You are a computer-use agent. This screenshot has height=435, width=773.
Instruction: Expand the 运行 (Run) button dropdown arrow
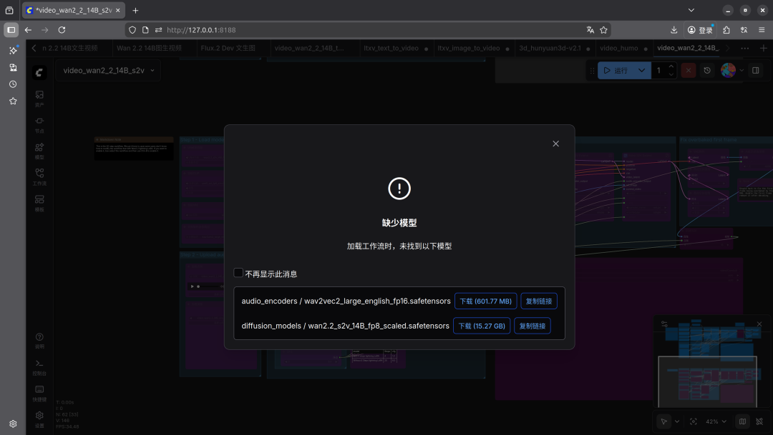pyautogui.click(x=641, y=70)
